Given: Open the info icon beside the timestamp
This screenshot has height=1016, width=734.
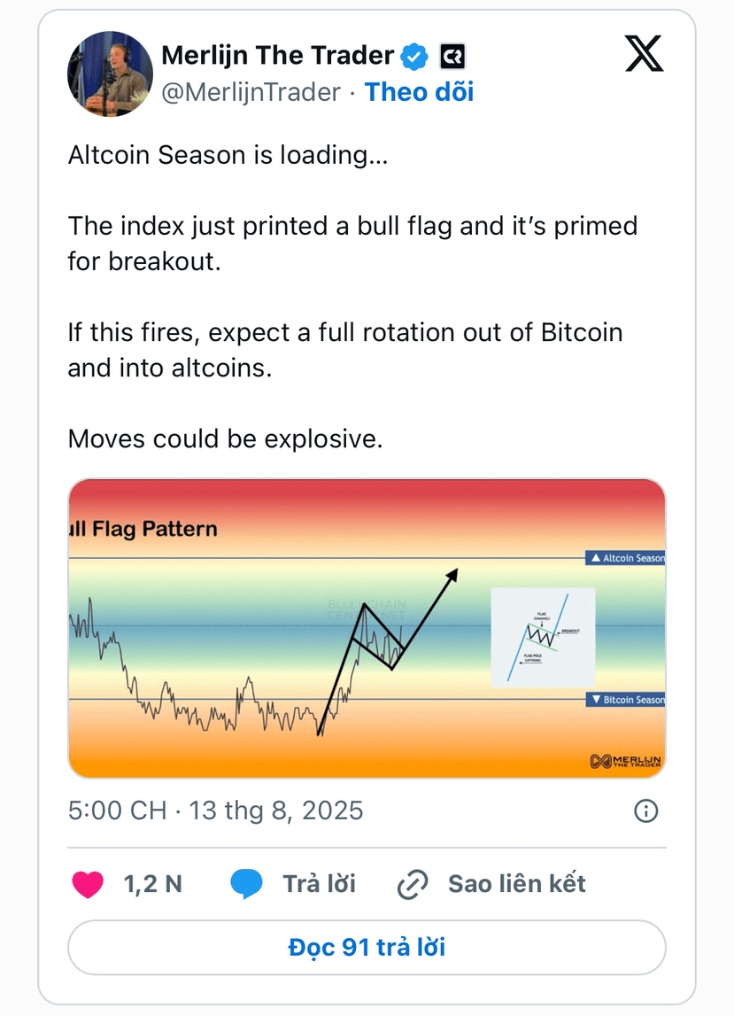Looking at the screenshot, I should [x=645, y=810].
